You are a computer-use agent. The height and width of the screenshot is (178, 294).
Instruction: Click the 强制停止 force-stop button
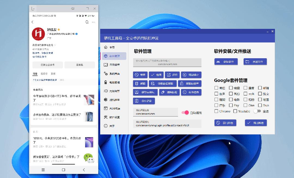[x=191, y=75]
